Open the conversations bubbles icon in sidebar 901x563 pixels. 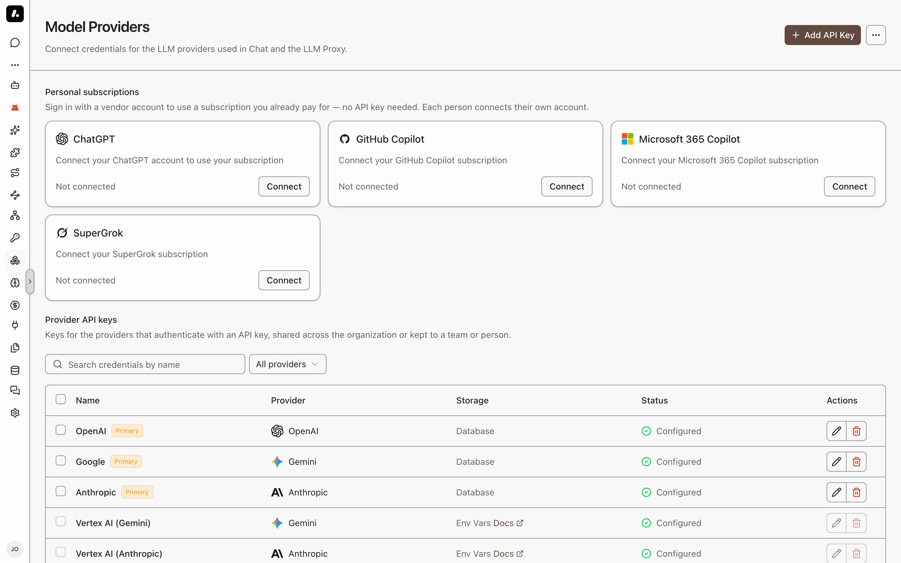[x=15, y=390]
